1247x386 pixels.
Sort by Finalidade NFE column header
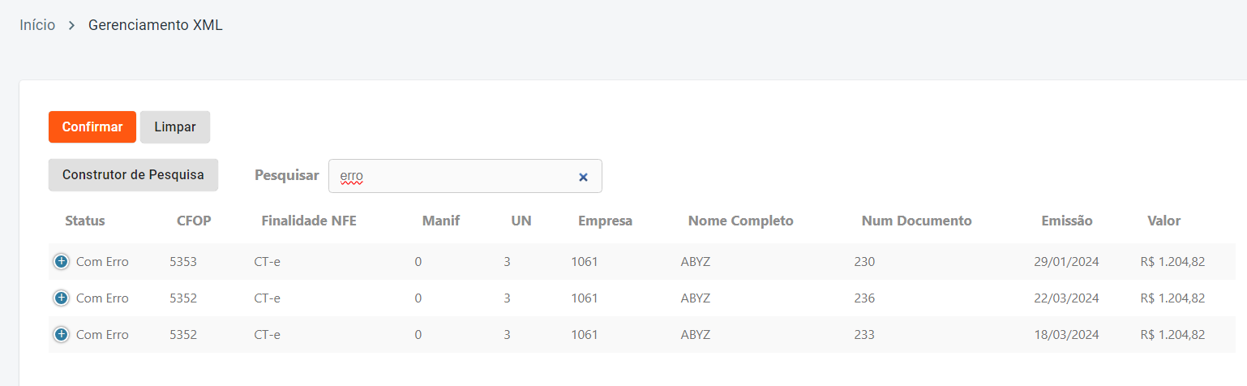309,221
